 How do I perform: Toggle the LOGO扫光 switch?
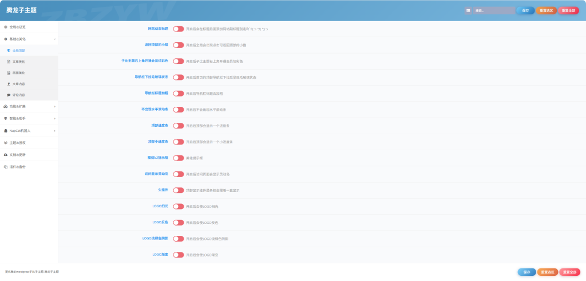pyautogui.click(x=179, y=206)
